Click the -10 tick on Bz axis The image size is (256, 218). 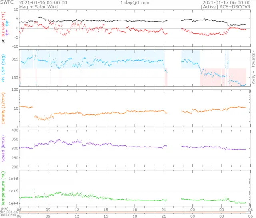pyautogui.click(x=15, y=47)
